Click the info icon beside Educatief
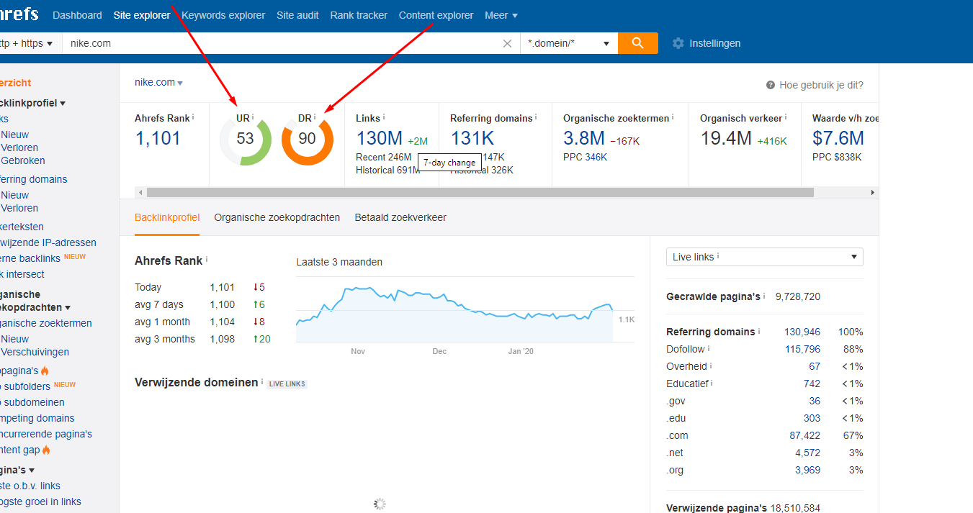The width and height of the screenshot is (973, 513). click(712, 383)
